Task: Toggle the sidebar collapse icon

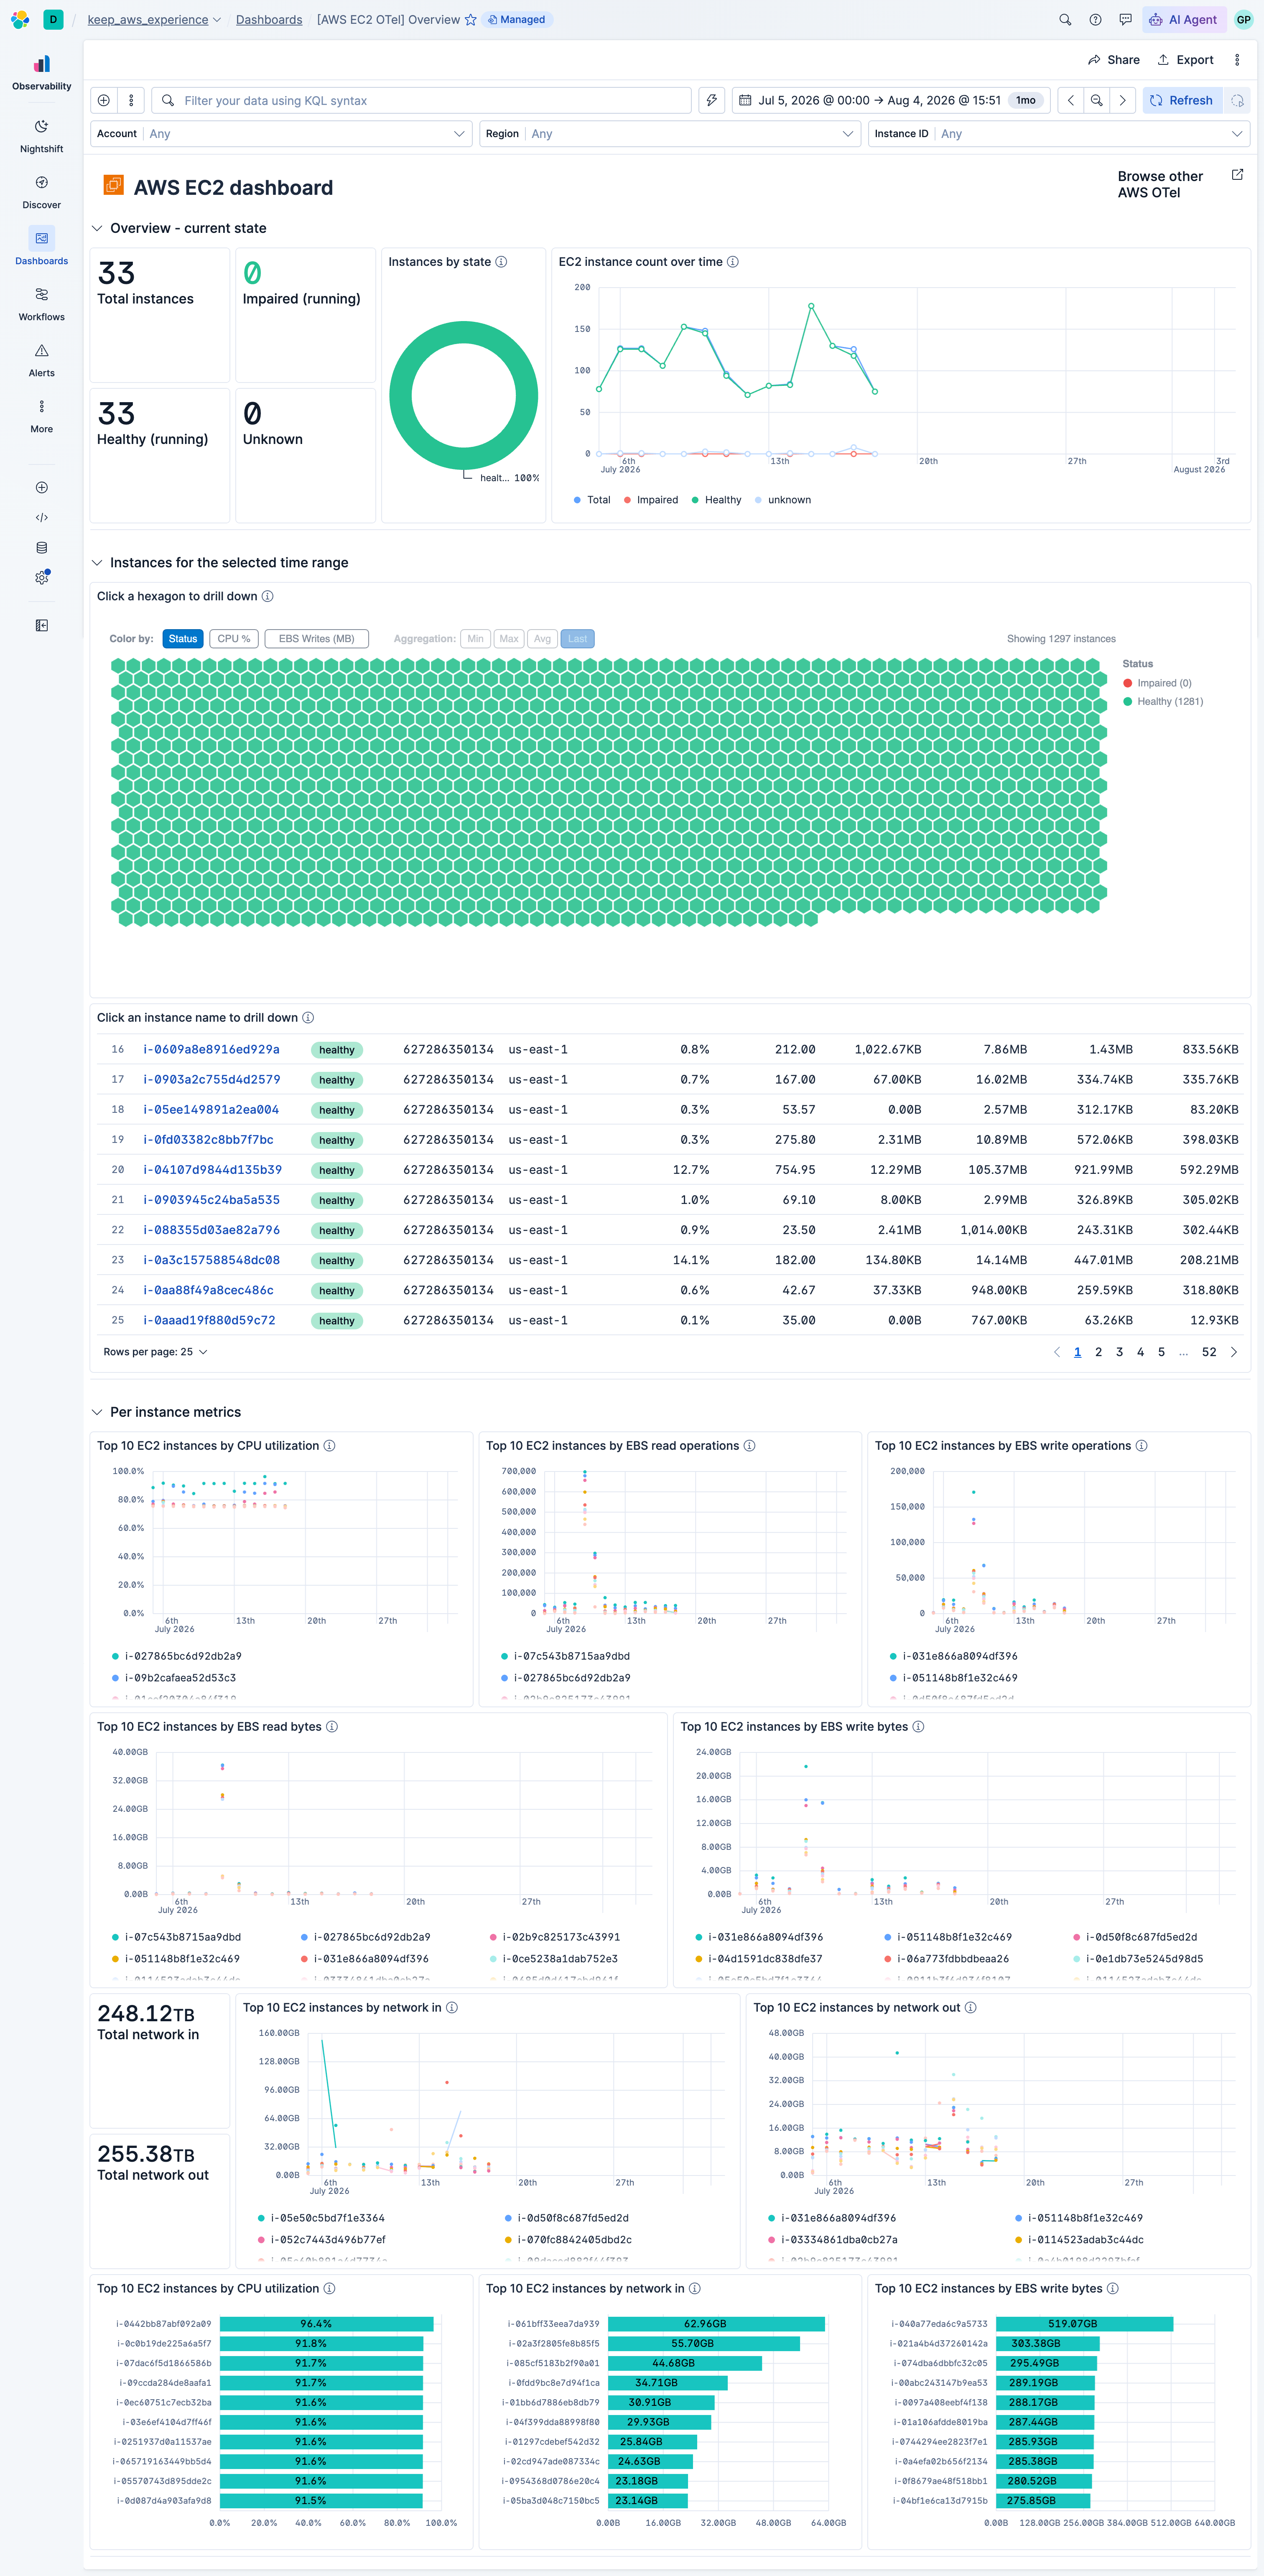Action: [41, 625]
